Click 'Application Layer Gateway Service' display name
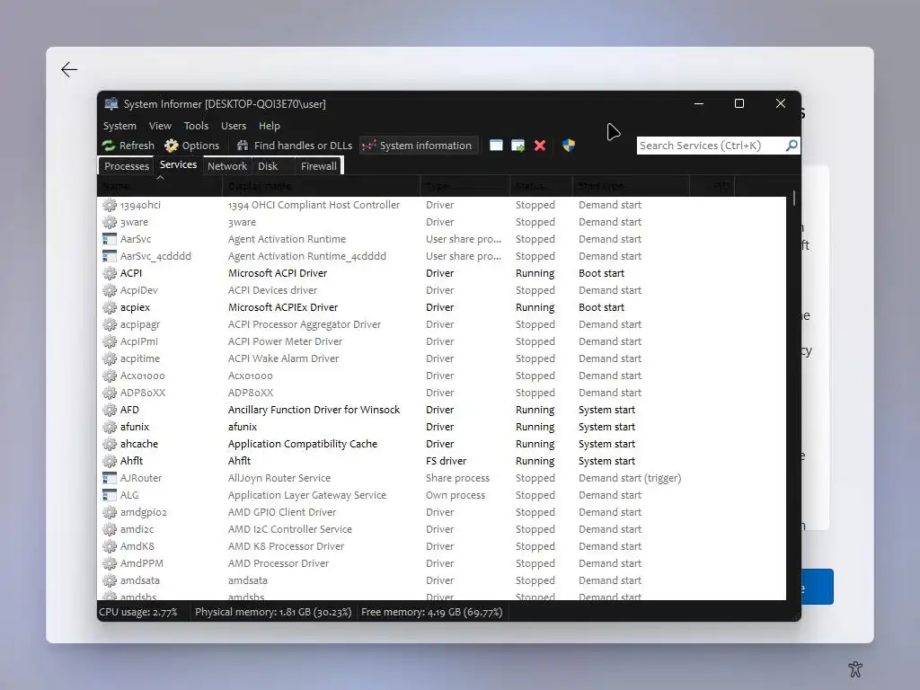Image resolution: width=920 pixels, height=690 pixels. (307, 495)
